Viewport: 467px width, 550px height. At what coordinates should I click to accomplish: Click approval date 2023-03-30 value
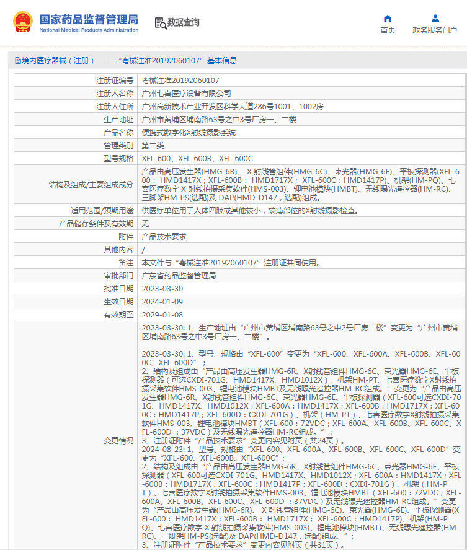[x=162, y=289]
